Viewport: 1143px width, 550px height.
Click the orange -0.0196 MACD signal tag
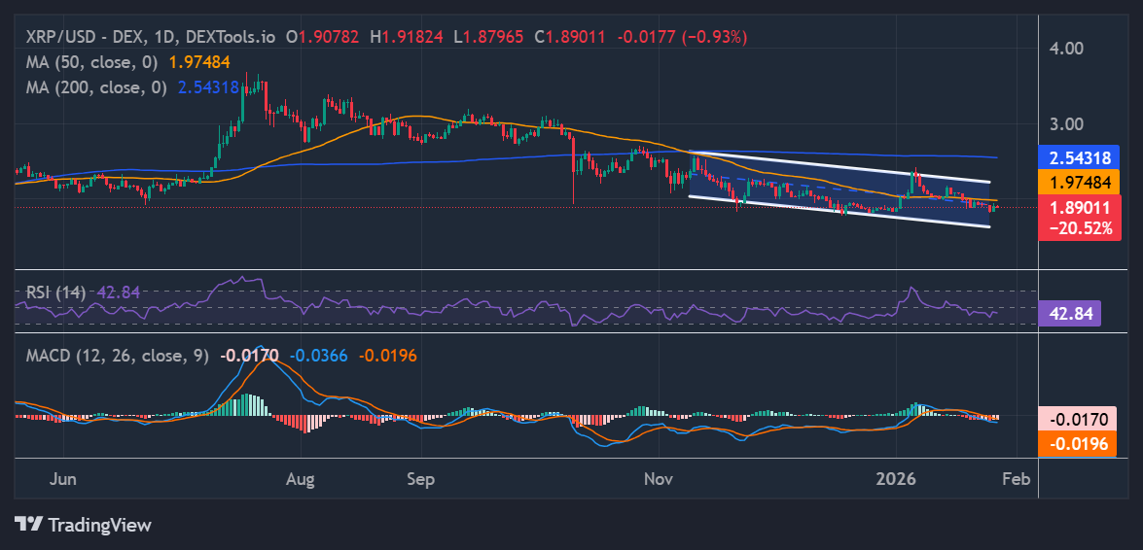(1078, 444)
